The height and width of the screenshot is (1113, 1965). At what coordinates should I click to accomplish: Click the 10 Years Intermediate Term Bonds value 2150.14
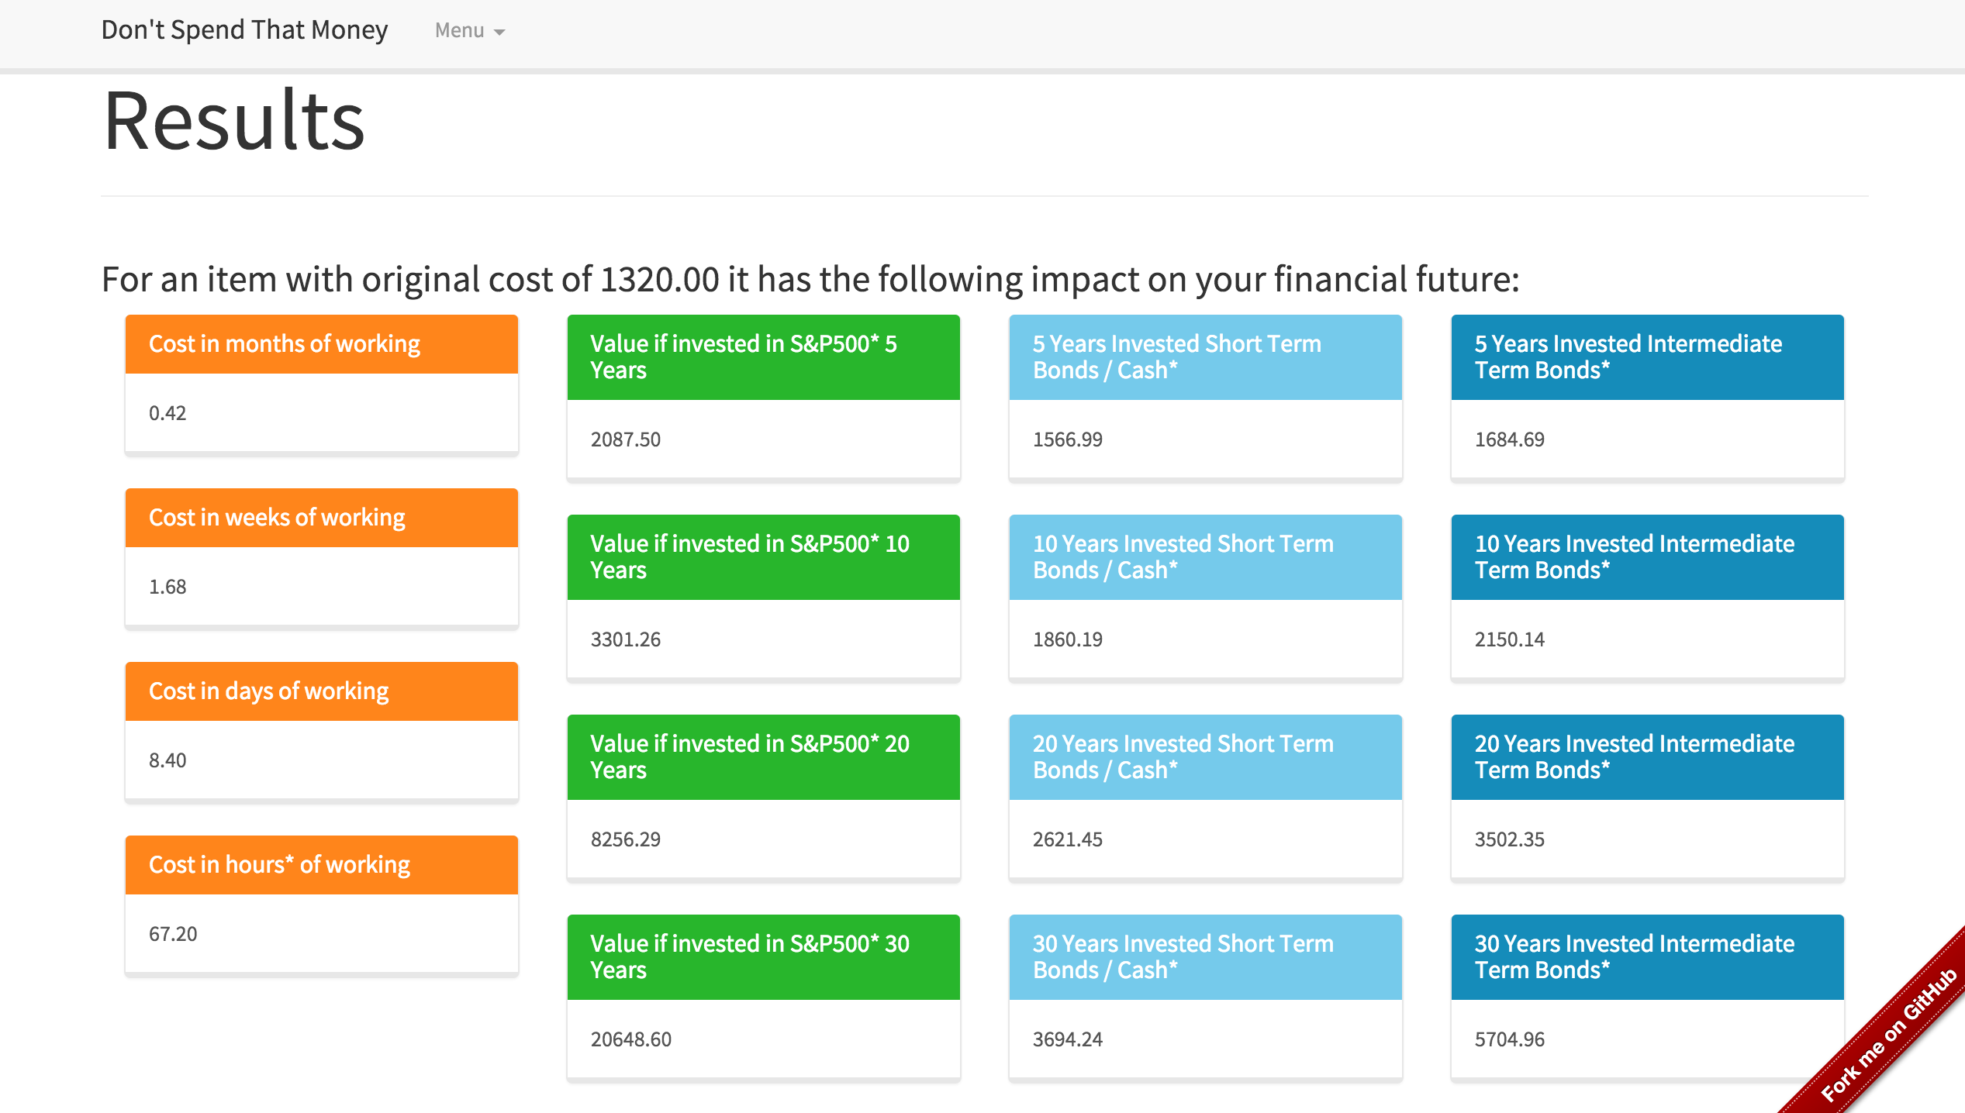(x=1509, y=639)
